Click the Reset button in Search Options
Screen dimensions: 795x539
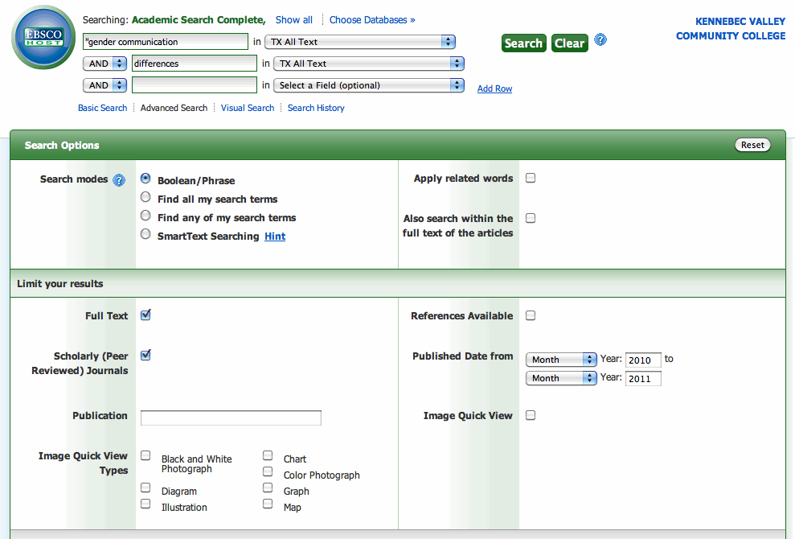click(752, 145)
